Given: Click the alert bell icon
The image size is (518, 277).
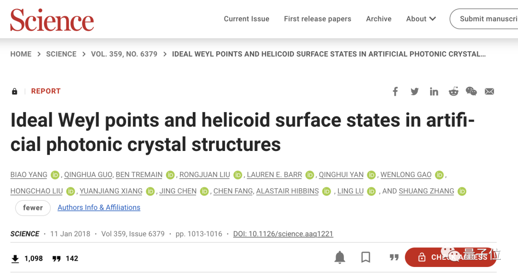Looking at the screenshot, I should coord(340,258).
